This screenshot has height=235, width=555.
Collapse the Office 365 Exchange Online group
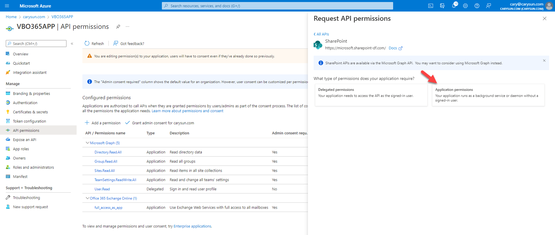point(87,198)
